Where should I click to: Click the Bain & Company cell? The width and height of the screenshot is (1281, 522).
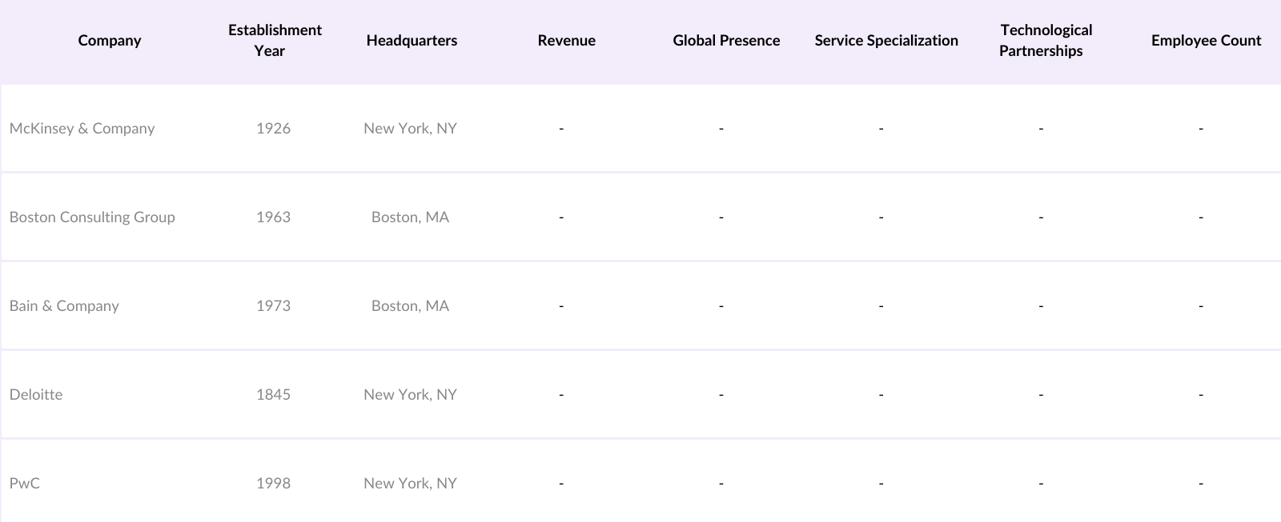coord(64,306)
